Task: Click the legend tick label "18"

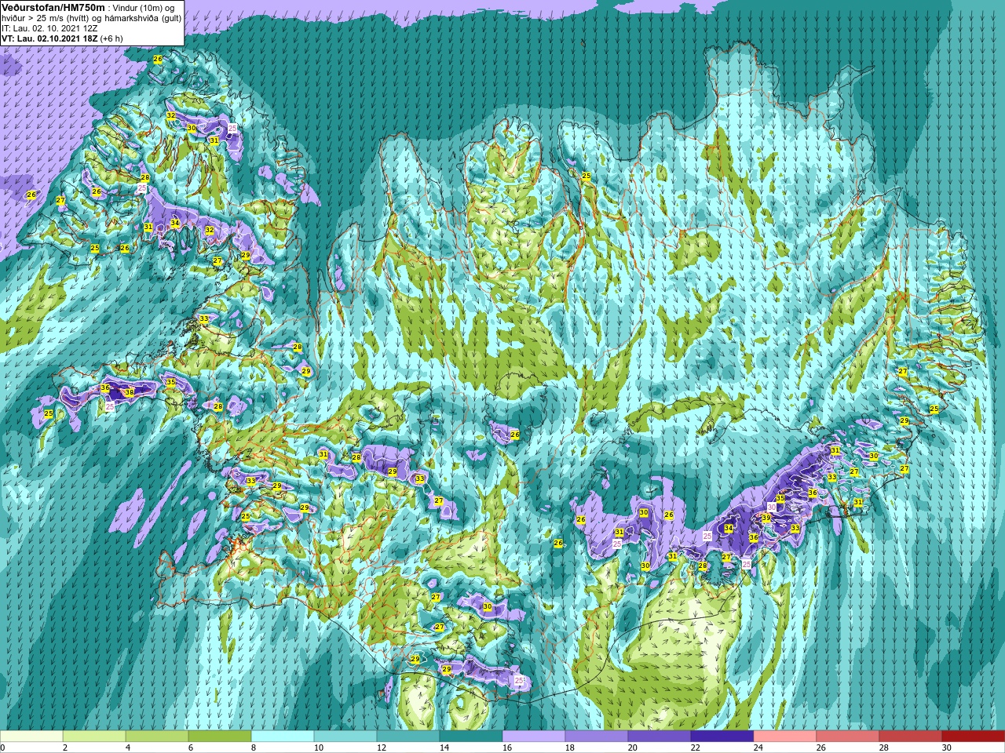Action: point(569,748)
